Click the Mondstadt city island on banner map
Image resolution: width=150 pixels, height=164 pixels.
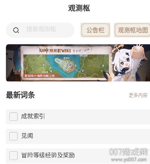pyautogui.click(x=65, y=66)
